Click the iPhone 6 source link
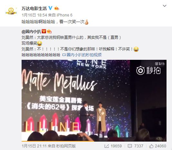Image resolution: width=172 pixels, height=150 pixels. pos(64,15)
